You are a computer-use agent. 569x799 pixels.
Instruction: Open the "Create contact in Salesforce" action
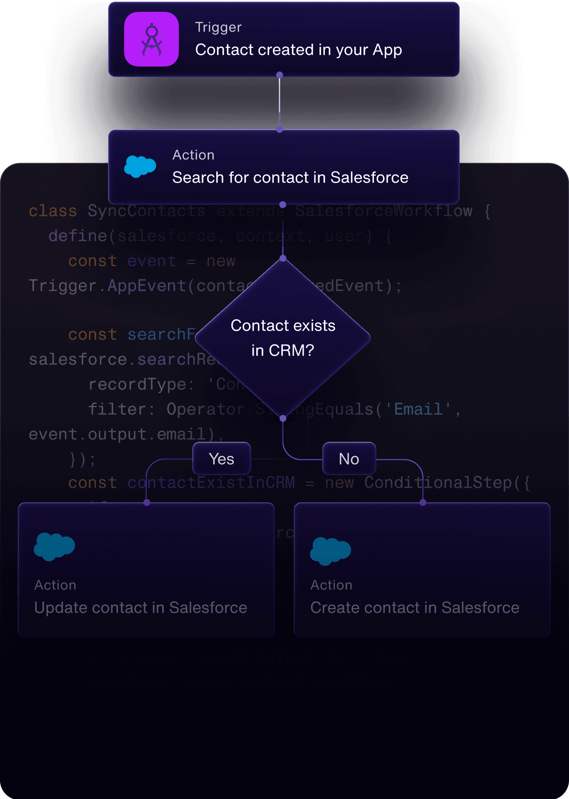414,608
